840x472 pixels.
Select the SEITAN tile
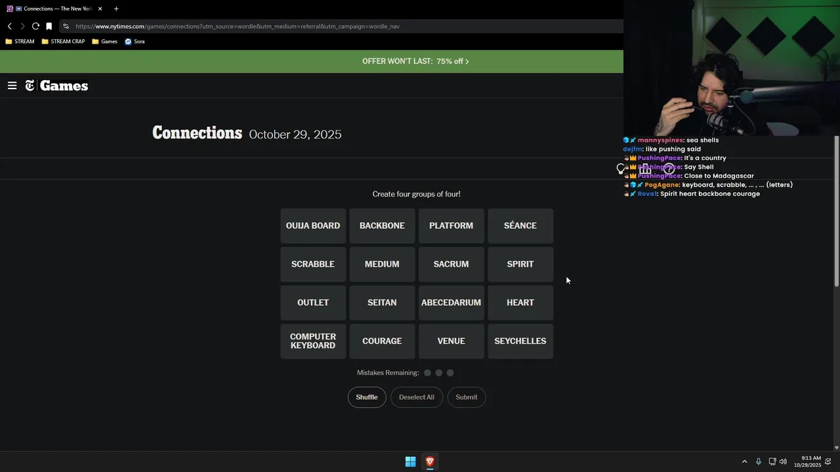(x=382, y=302)
